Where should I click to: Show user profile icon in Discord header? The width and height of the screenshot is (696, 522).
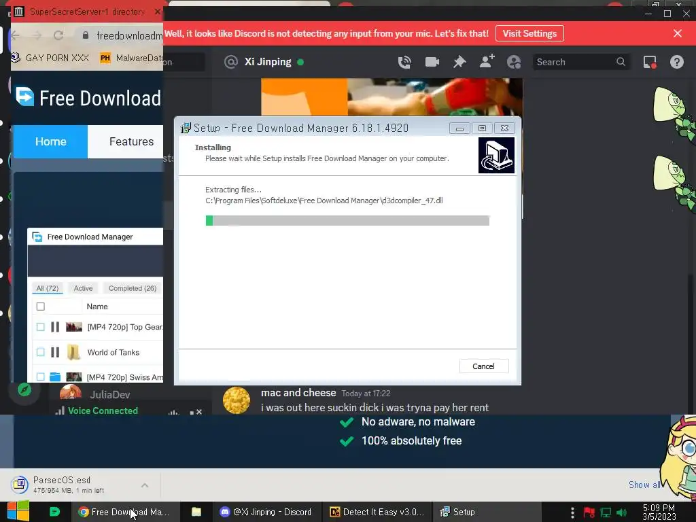click(514, 62)
